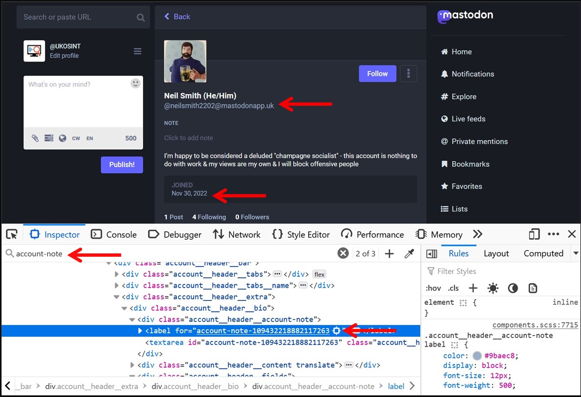Click the add poll icon

[49, 138]
